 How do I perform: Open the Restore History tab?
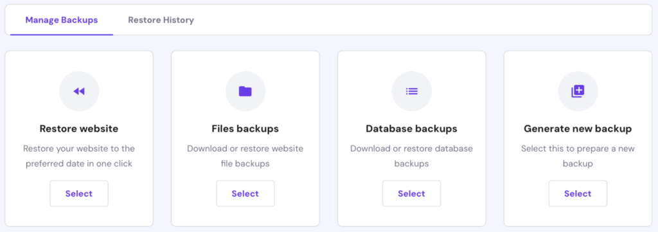click(161, 20)
